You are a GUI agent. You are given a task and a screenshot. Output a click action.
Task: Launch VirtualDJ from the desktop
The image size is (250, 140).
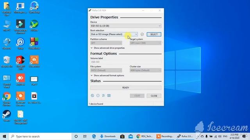tap(21, 63)
